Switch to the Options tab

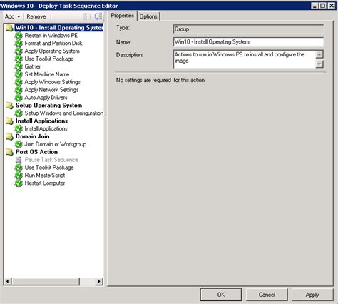(x=148, y=16)
